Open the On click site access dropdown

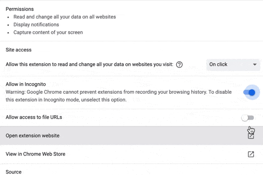coord(233,65)
